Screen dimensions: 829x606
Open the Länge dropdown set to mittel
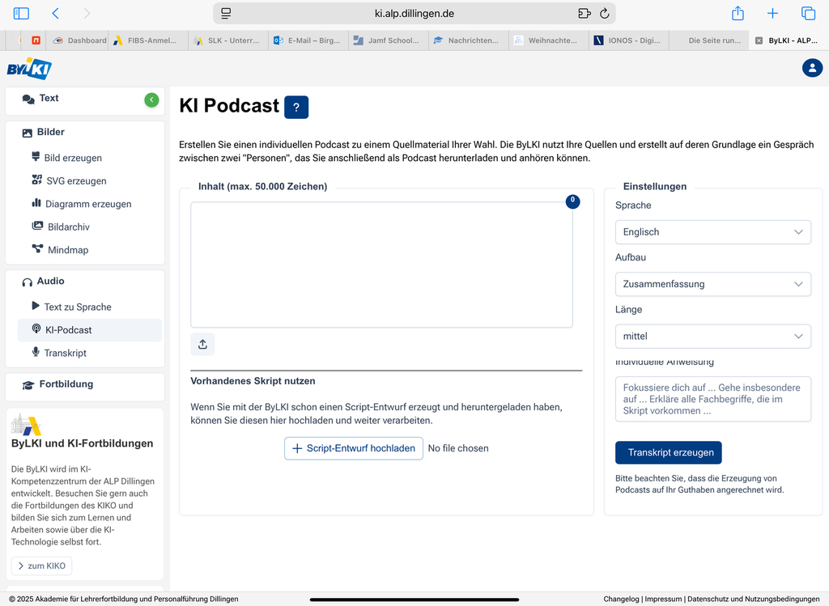coord(712,336)
